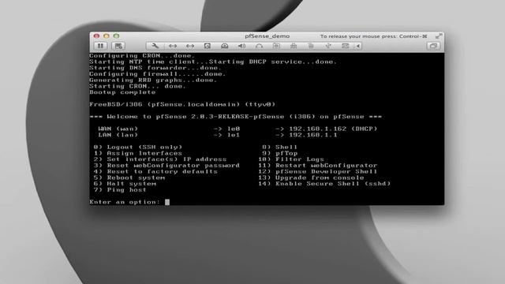The height and width of the screenshot is (284, 505).
Task: Open virtual machine settings wrench icon
Action: click(155, 46)
